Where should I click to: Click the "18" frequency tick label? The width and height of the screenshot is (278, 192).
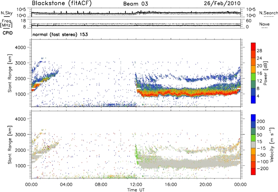[x=23, y=21]
